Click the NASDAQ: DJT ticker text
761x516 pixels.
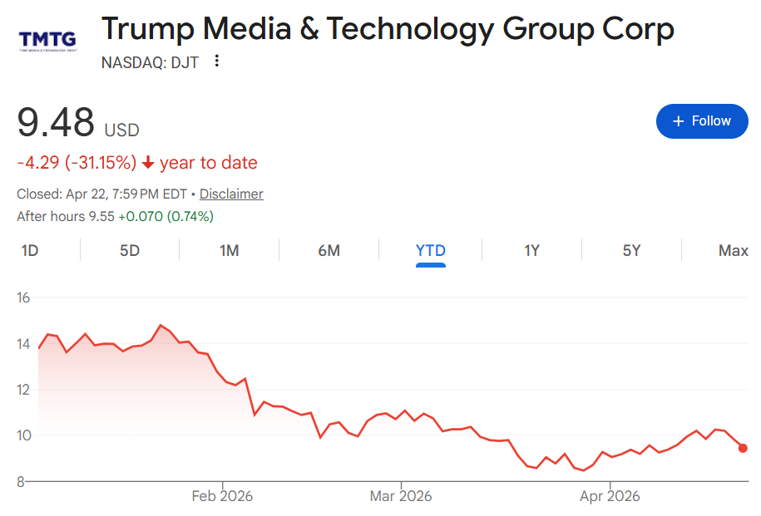point(150,61)
